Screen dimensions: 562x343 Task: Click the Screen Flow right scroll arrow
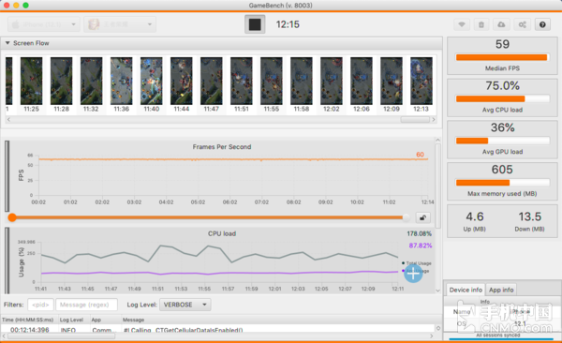pyautogui.click(x=434, y=119)
